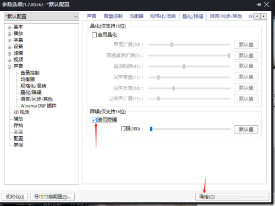Select 均衡器 in the settings tree
Viewport: 275px width, 206px height.
(28, 79)
